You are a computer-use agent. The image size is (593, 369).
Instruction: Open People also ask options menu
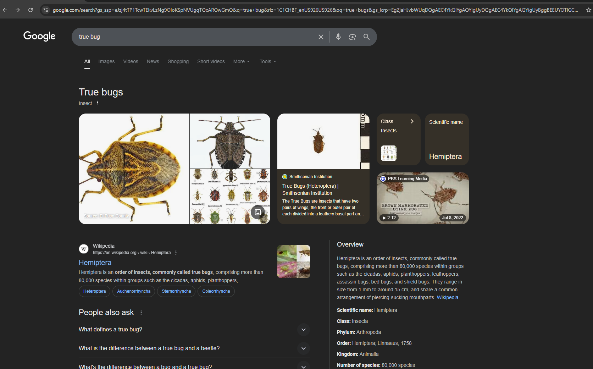click(141, 313)
